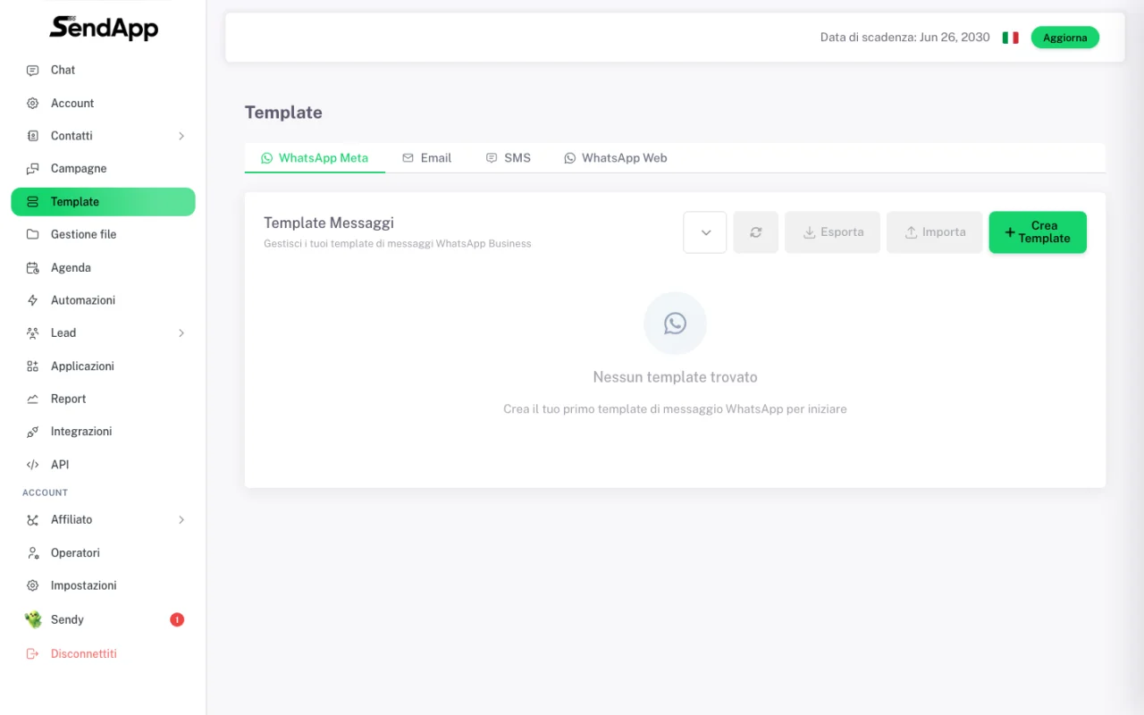1144x715 pixels.
Task: Click the Esporta button
Action: tap(833, 232)
